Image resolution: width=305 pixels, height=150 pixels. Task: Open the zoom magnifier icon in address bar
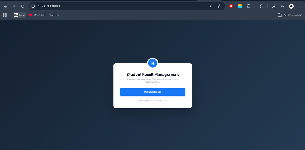[212, 6]
